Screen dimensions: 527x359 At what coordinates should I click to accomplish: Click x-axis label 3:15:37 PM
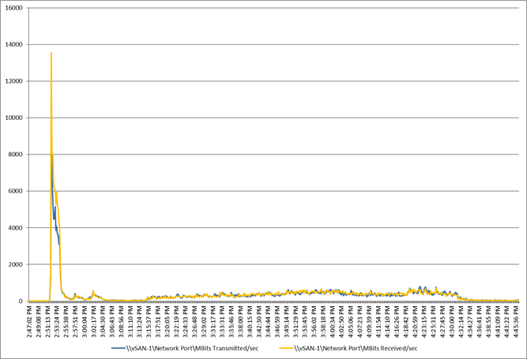coord(149,321)
